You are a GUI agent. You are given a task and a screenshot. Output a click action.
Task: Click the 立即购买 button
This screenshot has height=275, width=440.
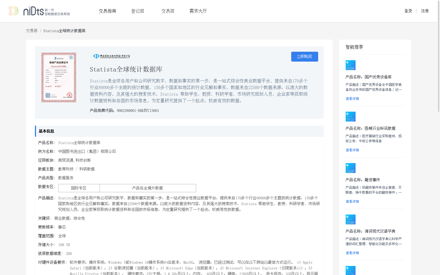[304, 57]
